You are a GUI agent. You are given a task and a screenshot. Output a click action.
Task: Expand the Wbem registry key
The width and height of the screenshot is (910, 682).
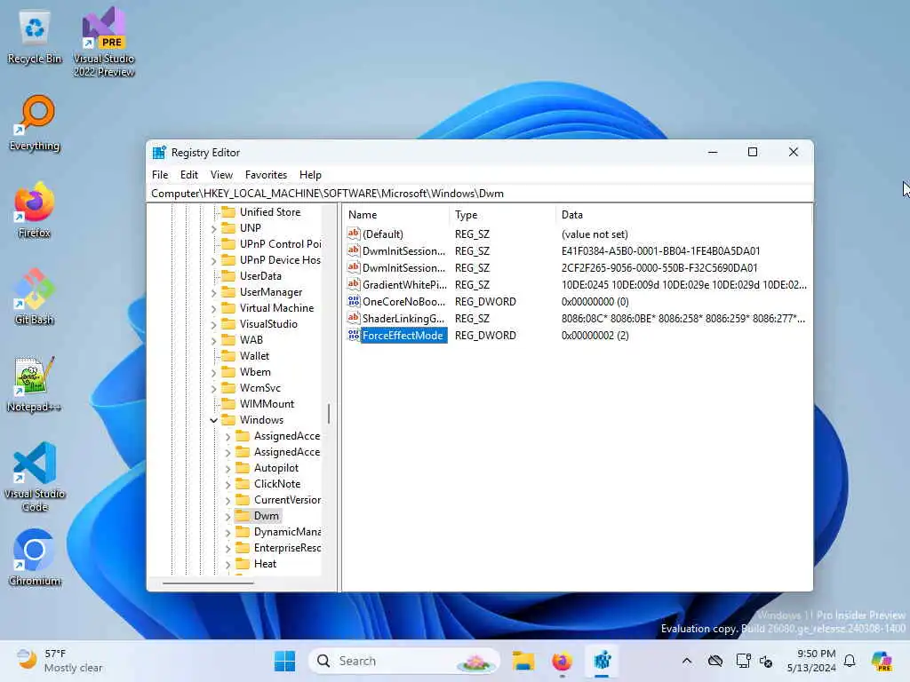pos(213,372)
